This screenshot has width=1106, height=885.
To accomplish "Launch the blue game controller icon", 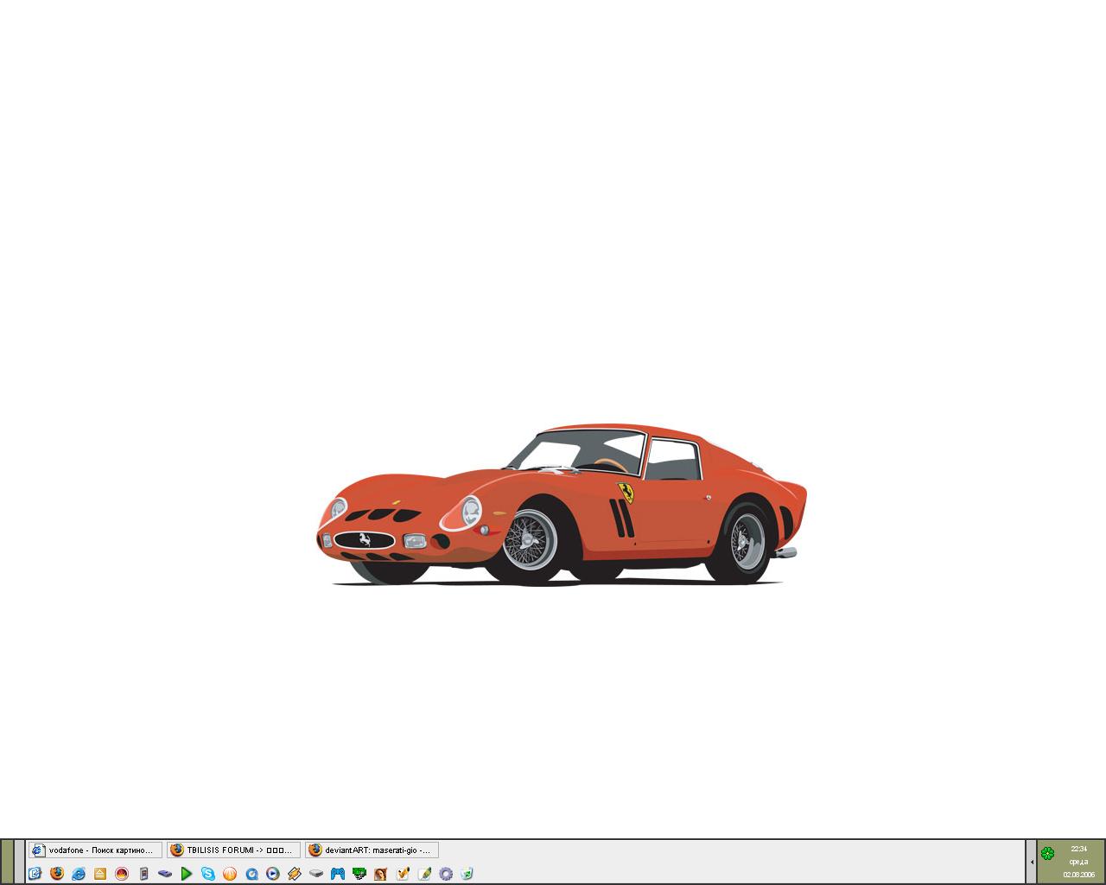I will (x=338, y=874).
